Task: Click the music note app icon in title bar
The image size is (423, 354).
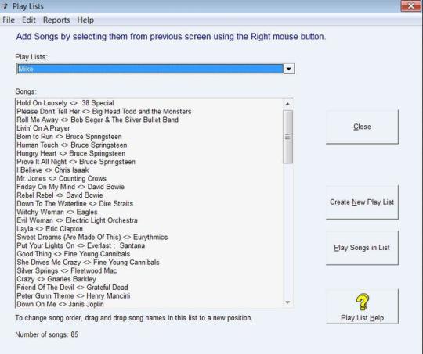Action: pyautogui.click(x=5, y=6)
